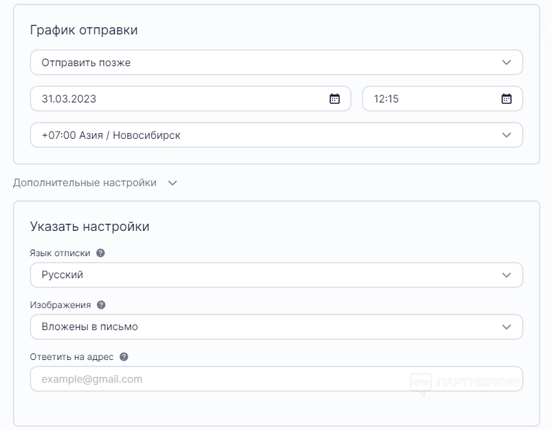
Task: Collapse the Дополнительные настройки section via its chevron
Action: click(172, 183)
